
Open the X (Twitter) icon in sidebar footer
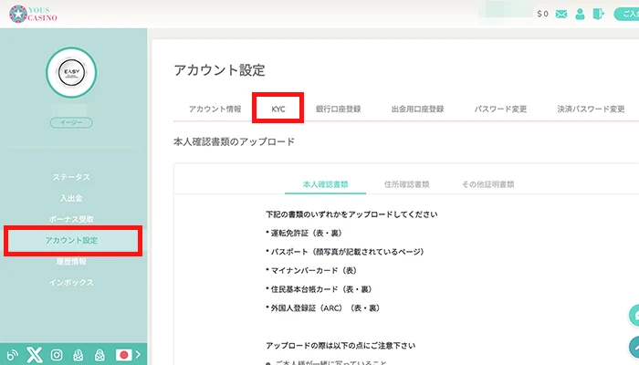point(35,355)
